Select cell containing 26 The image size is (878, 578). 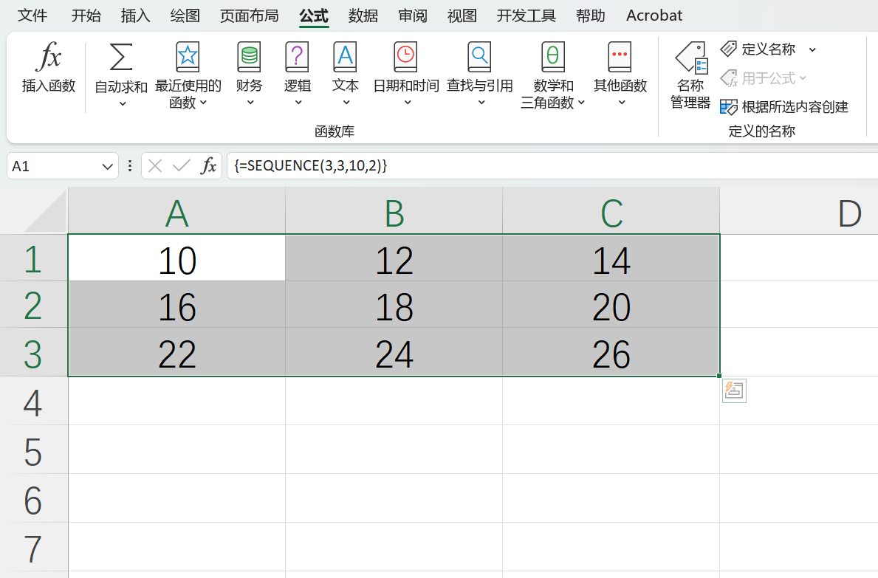pos(611,353)
